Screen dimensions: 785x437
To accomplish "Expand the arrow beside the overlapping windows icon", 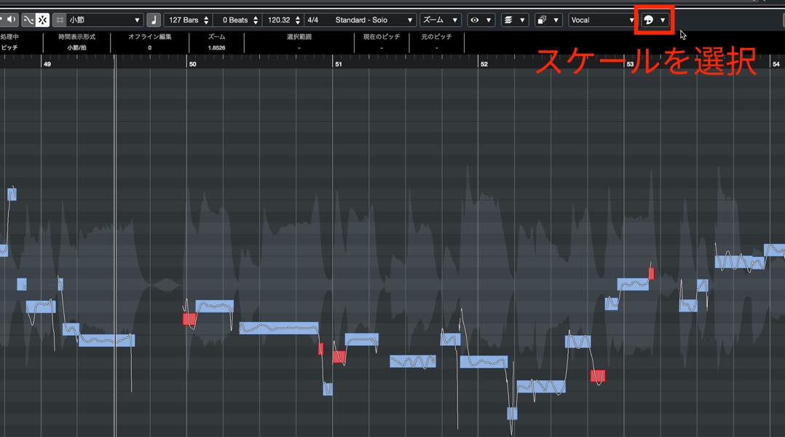I will pos(556,20).
